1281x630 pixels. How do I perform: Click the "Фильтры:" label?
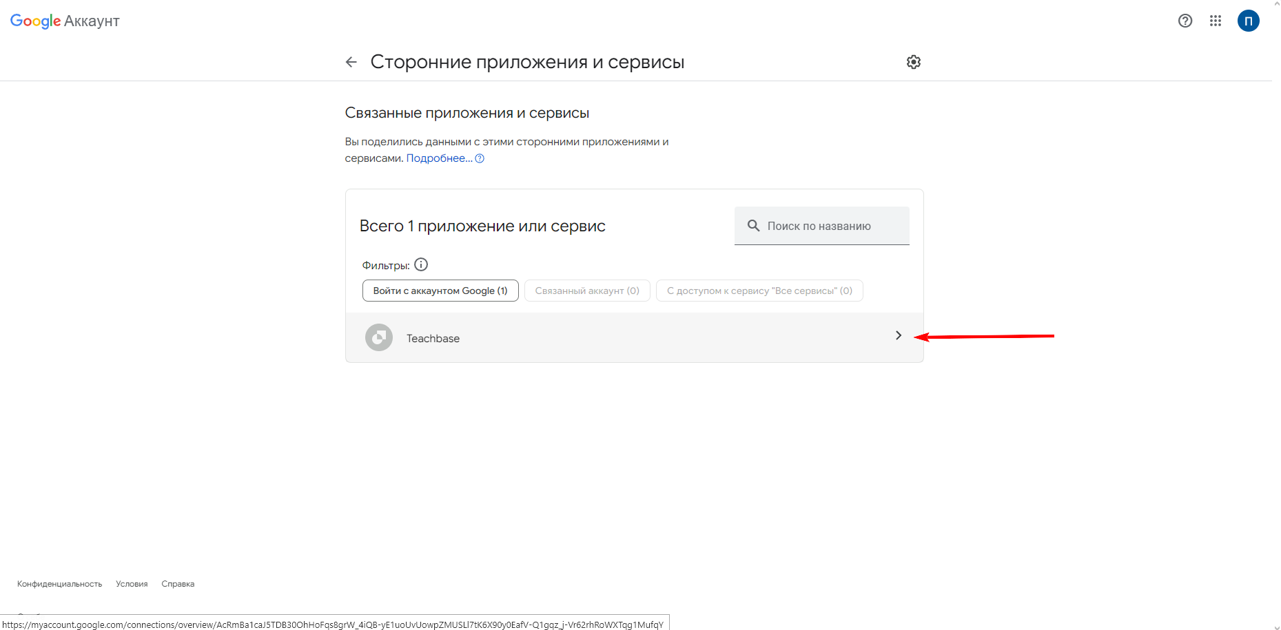coord(386,266)
